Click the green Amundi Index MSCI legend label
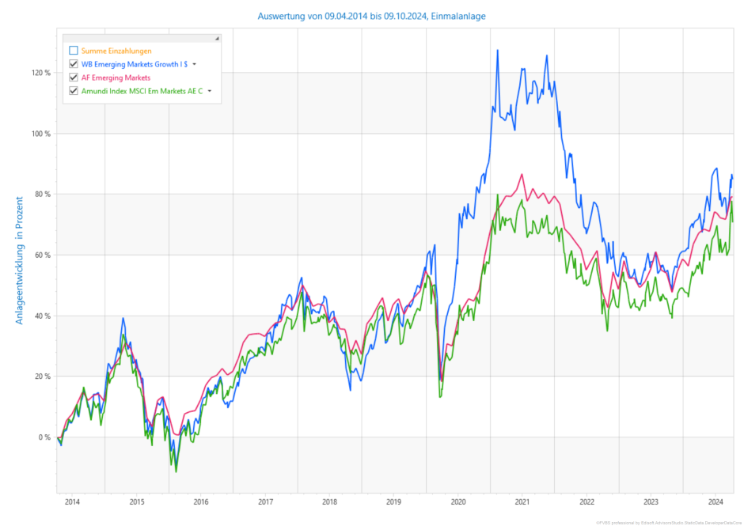This screenshot has height=526, width=744. tap(142, 91)
